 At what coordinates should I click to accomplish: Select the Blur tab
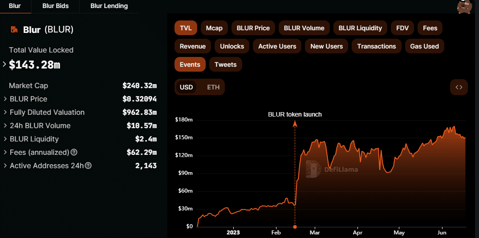15,6
